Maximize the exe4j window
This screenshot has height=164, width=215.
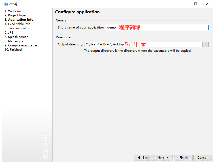[x=196, y=4]
